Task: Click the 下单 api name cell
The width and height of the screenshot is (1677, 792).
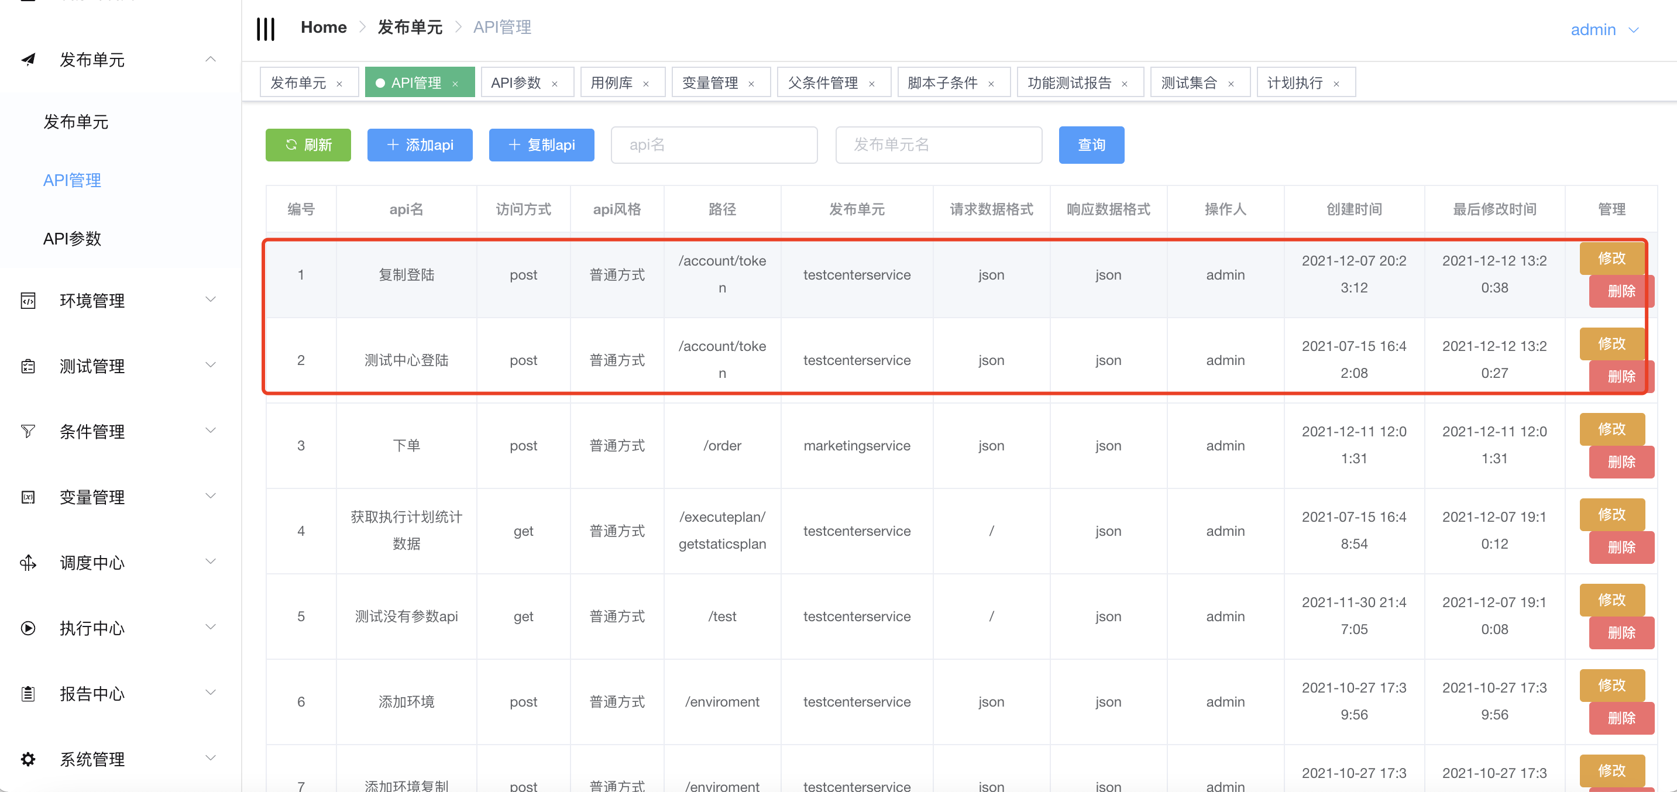Action: click(x=406, y=446)
